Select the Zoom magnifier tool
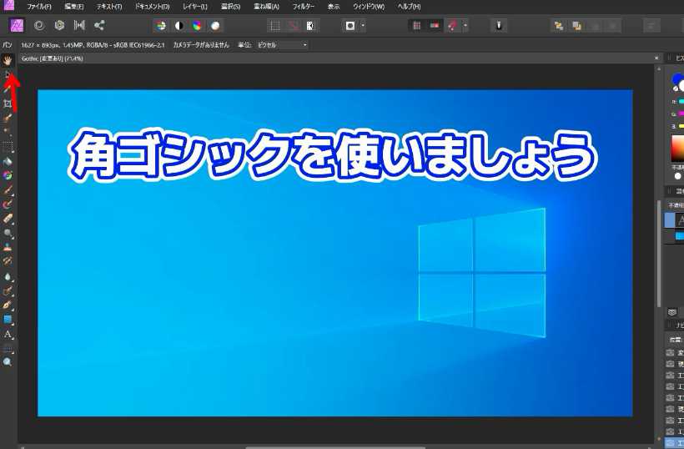684x449 pixels. point(8,362)
